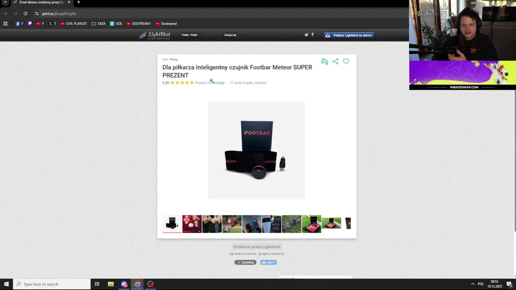Viewport: 516px width, 290px height.
Task: Open the CHIL PLAYLIST bookmark
Action: coord(73,24)
